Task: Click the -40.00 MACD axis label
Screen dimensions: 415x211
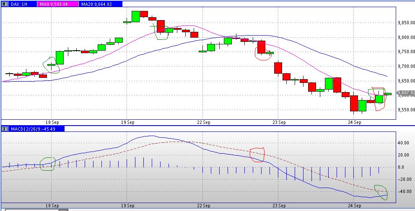Action: click(405, 192)
